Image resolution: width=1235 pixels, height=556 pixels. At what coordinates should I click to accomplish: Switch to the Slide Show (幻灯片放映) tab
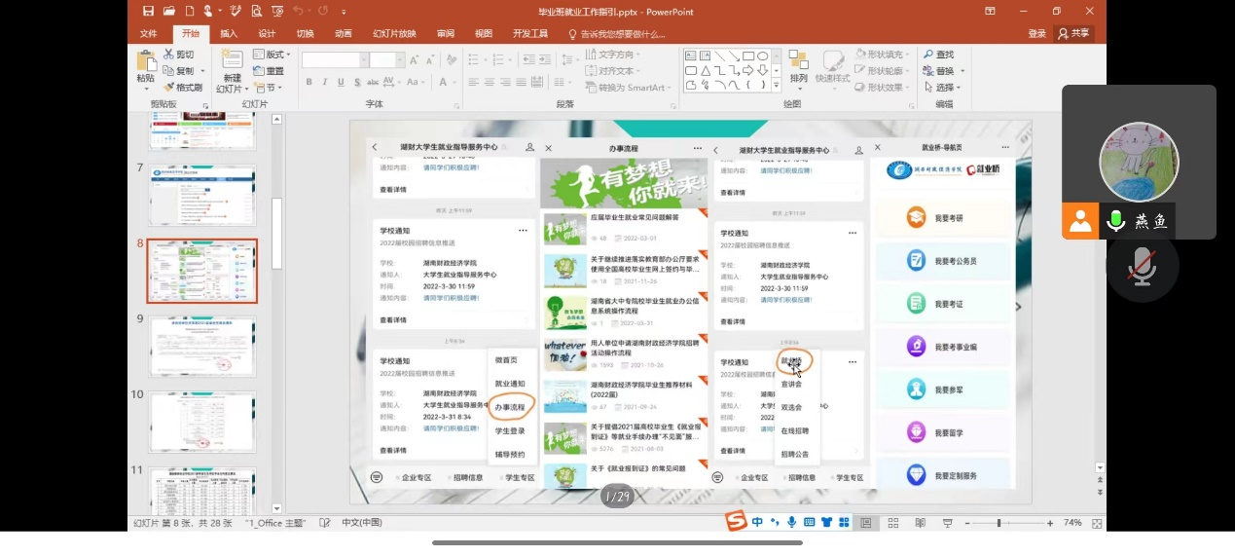point(395,33)
